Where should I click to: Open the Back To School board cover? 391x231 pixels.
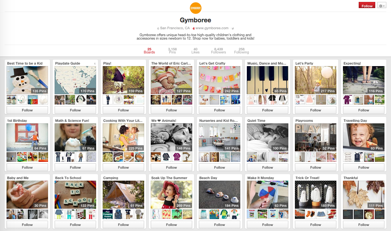click(75, 194)
